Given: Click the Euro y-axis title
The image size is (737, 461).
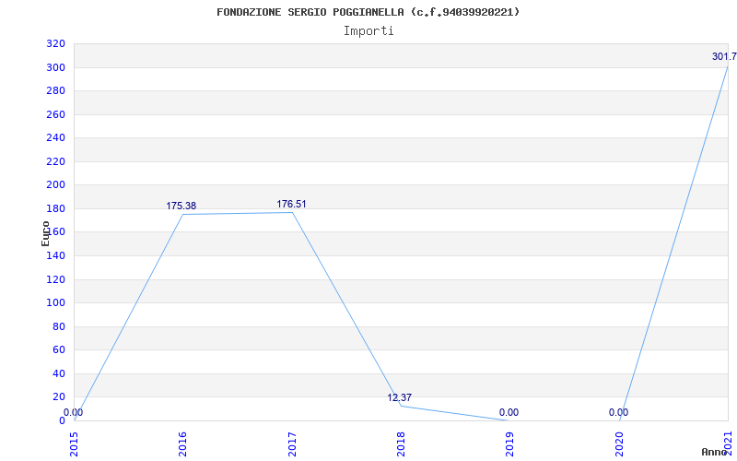Looking at the screenshot, I should coord(45,234).
